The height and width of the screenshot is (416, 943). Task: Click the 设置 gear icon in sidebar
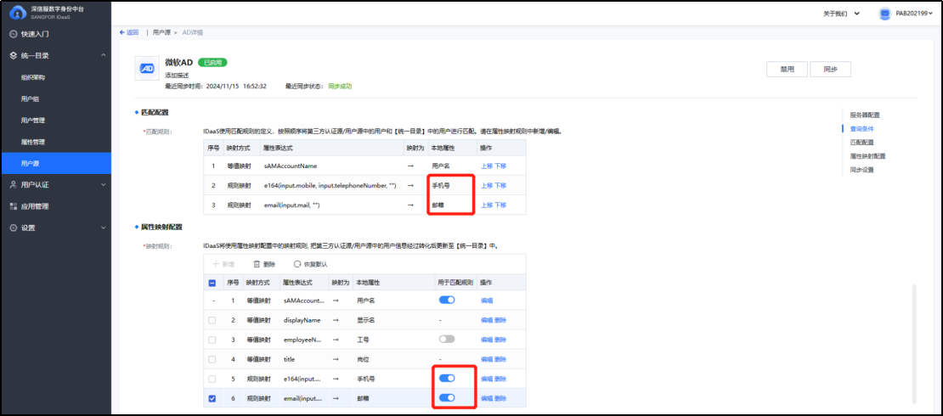pyautogui.click(x=13, y=228)
